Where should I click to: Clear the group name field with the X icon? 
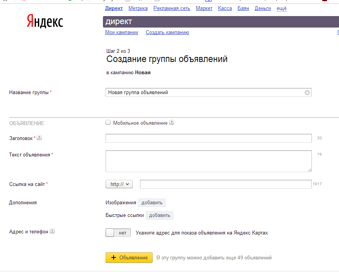pos(307,93)
